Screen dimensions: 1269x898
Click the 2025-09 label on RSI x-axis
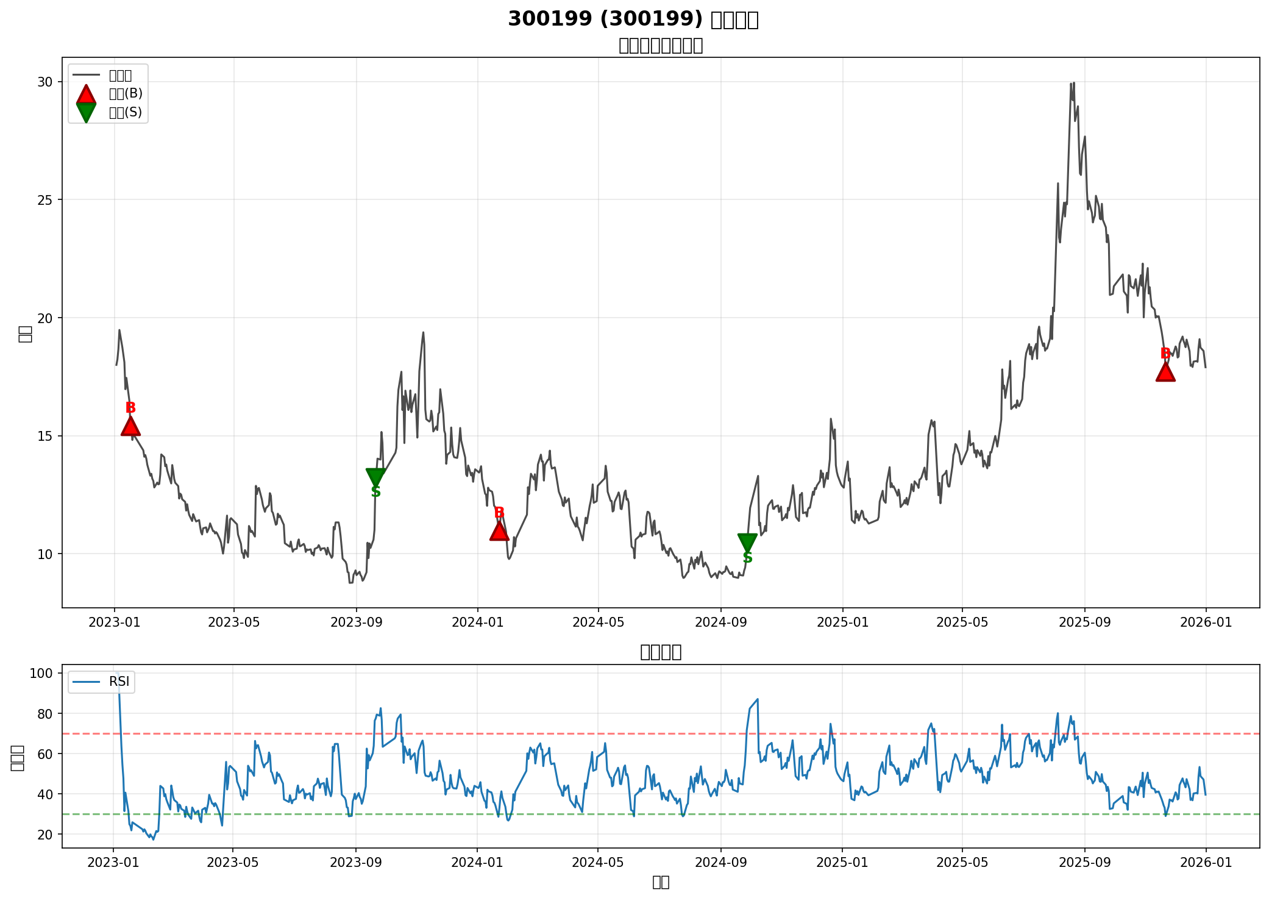tap(1085, 862)
